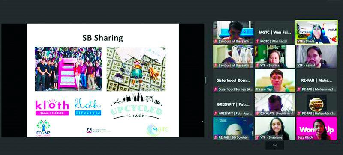Viewport: 343px width, 155px height.
Task: Select the MGTC | Wan Faizal participant tile
Action: tap(275, 33)
